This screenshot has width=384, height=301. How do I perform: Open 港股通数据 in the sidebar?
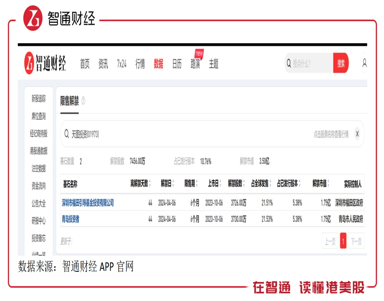pyautogui.click(x=39, y=151)
